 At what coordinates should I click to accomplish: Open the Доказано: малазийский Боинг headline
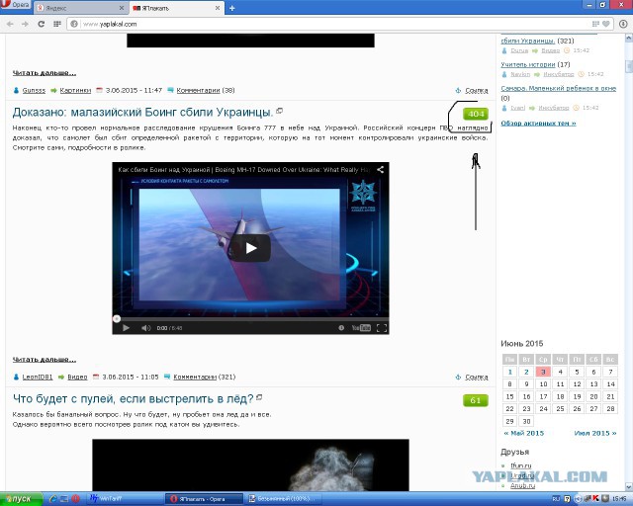tap(142, 113)
